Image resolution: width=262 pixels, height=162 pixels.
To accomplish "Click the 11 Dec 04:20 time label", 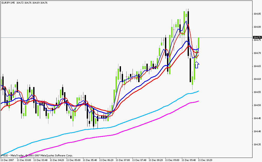I will pos(57,160).
